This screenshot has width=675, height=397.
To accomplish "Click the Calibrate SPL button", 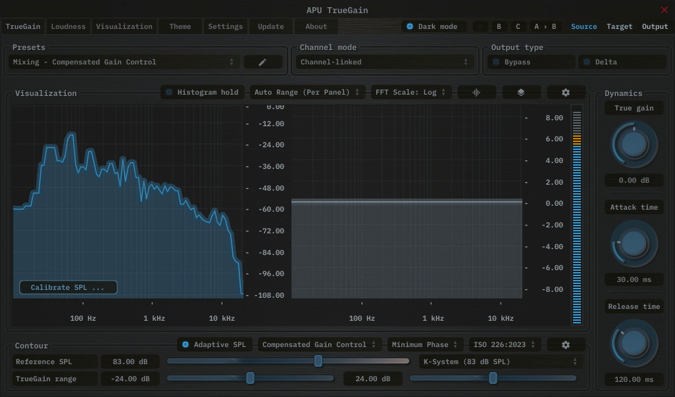I will pos(68,287).
